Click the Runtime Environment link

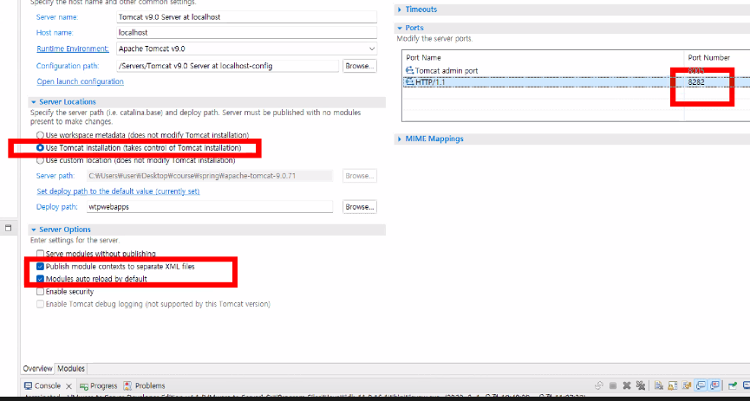pos(73,49)
